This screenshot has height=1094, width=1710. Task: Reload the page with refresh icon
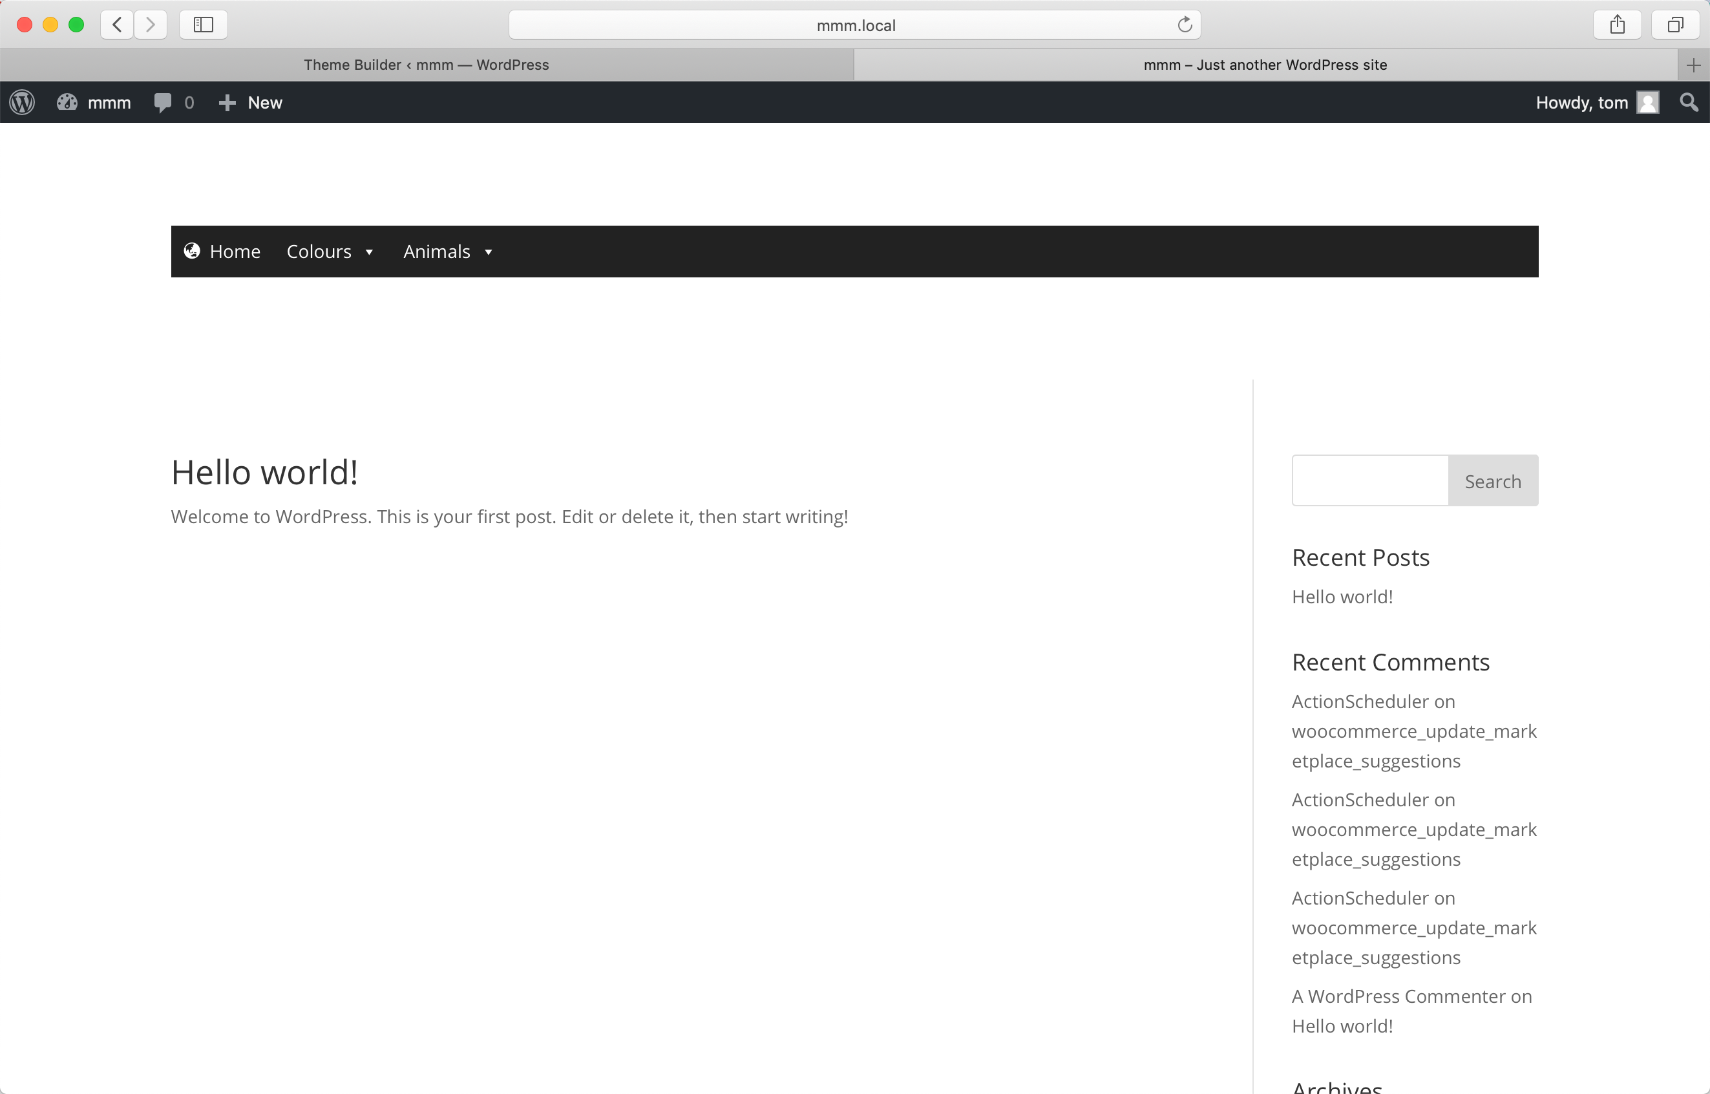pos(1185,25)
